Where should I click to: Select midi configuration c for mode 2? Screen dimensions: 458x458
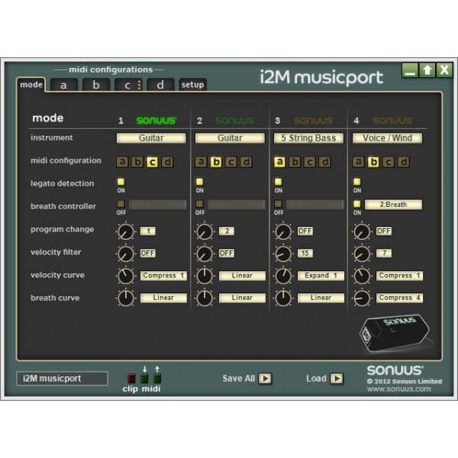231,162
